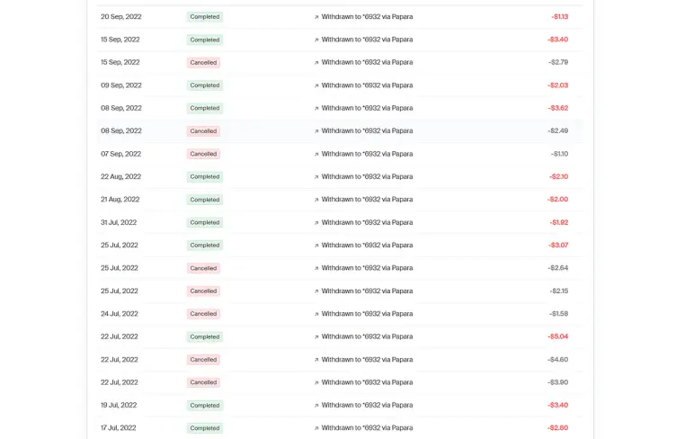Select the -$3.40 amount dated 19 Jul, 2022
Viewport: 685px width, 439px height.
click(558, 406)
